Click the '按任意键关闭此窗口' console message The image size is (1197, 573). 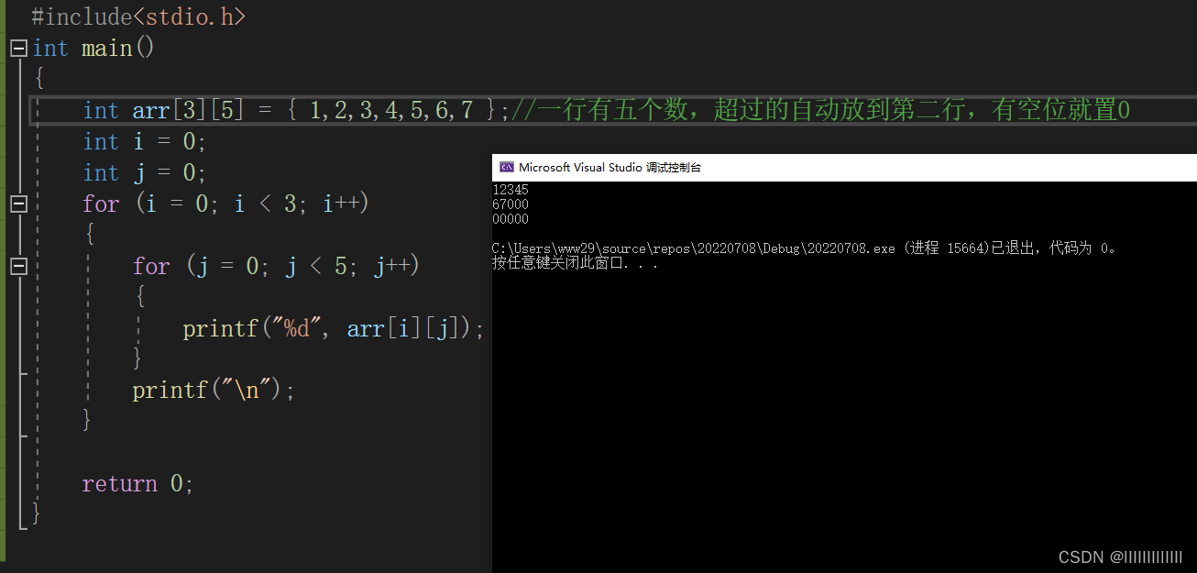tap(576, 263)
